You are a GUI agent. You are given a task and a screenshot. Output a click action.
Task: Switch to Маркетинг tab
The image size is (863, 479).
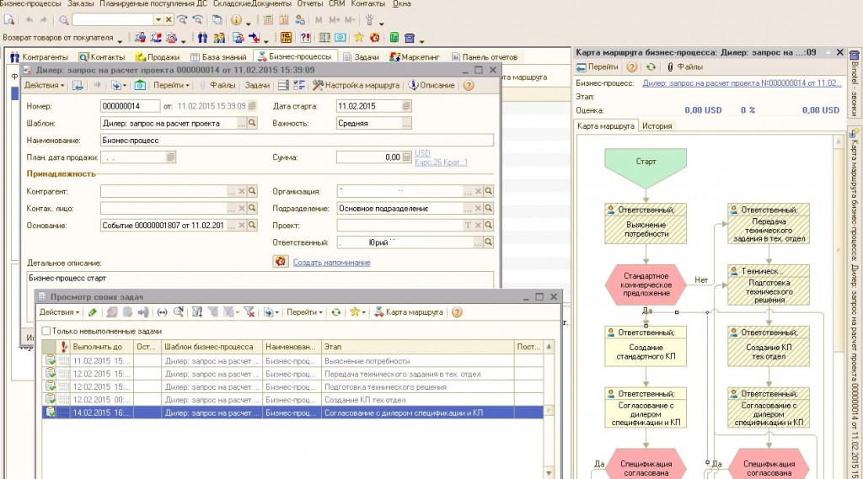tap(415, 56)
